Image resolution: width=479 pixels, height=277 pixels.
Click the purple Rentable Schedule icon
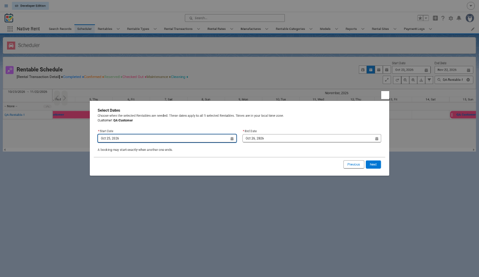pyautogui.click(x=9, y=70)
